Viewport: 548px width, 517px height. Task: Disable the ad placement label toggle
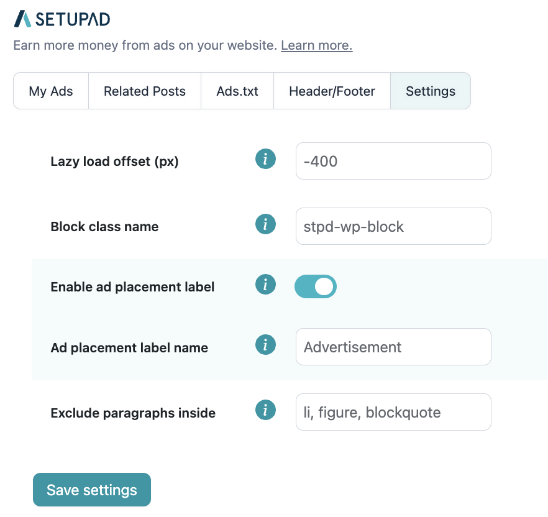[316, 286]
